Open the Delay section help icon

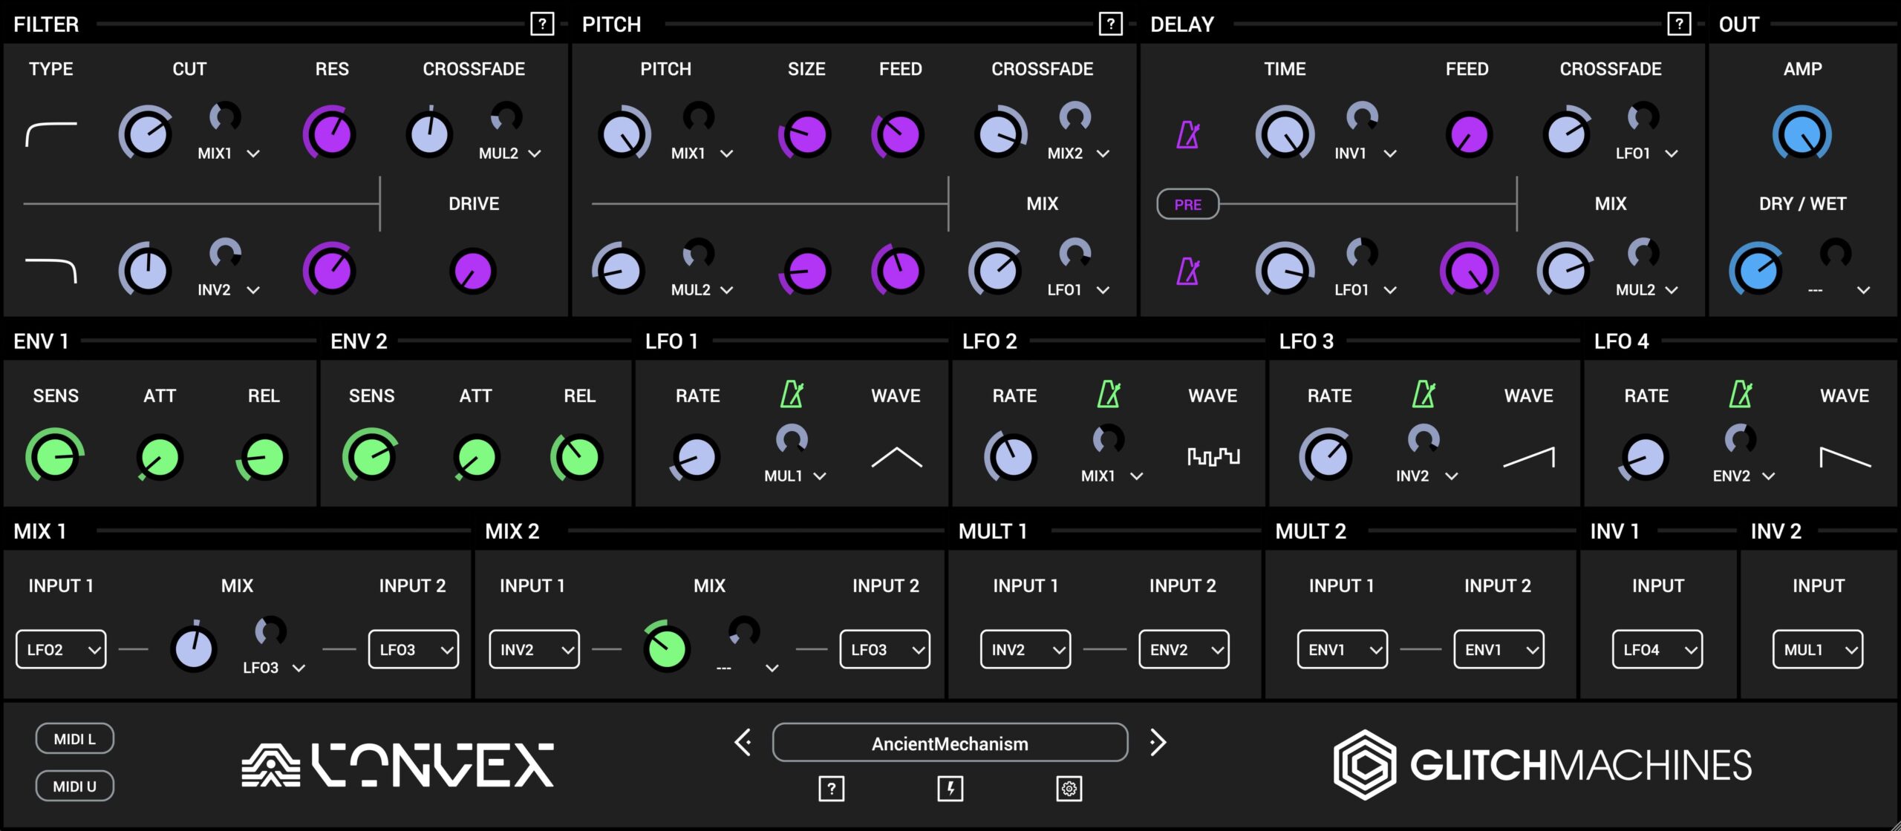coord(1679,24)
